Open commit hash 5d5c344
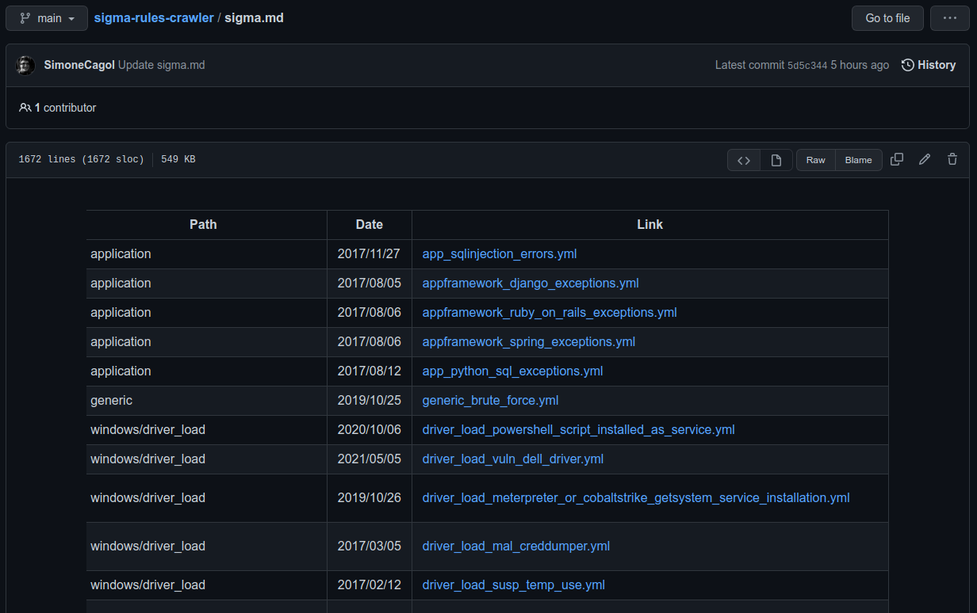Viewport: 977px width, 613px height. click(807, 66)
